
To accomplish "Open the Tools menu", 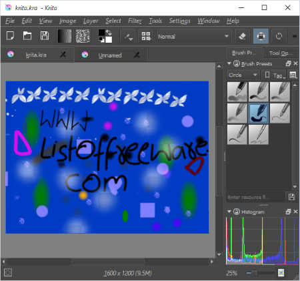I will (155, 21).
